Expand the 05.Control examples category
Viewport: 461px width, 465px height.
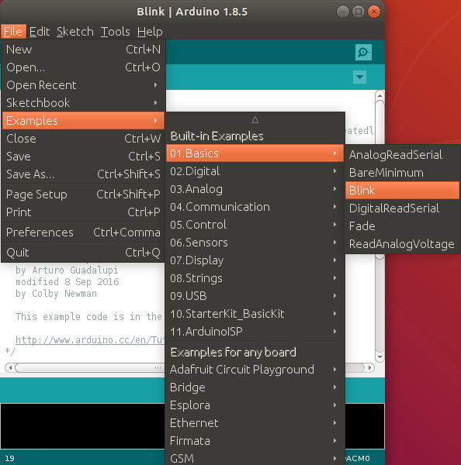tap(255, 225)
